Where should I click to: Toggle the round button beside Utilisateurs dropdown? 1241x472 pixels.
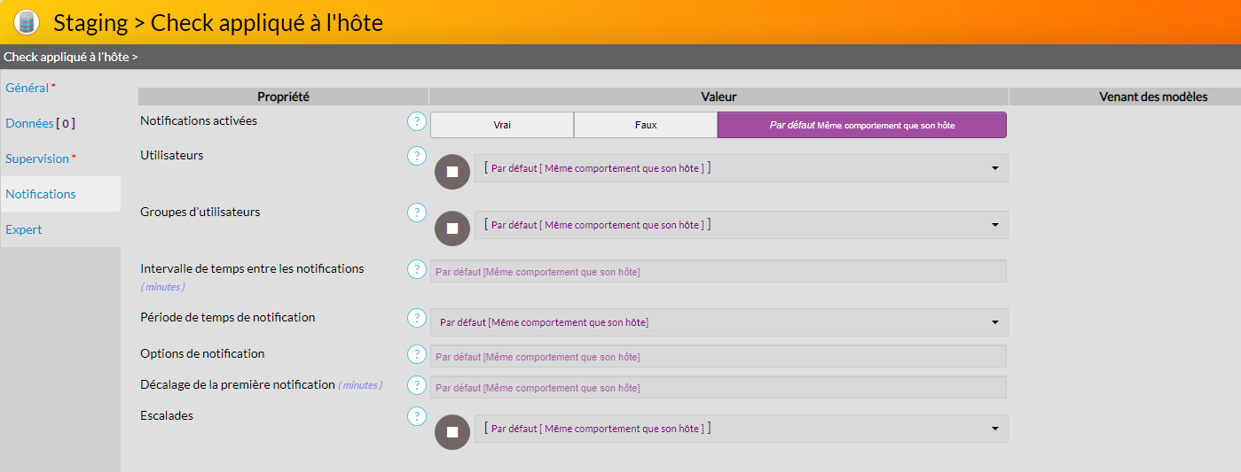(452, 172)
